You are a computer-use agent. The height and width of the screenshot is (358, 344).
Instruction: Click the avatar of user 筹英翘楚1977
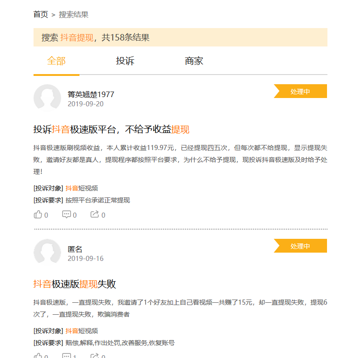point(47,98)
